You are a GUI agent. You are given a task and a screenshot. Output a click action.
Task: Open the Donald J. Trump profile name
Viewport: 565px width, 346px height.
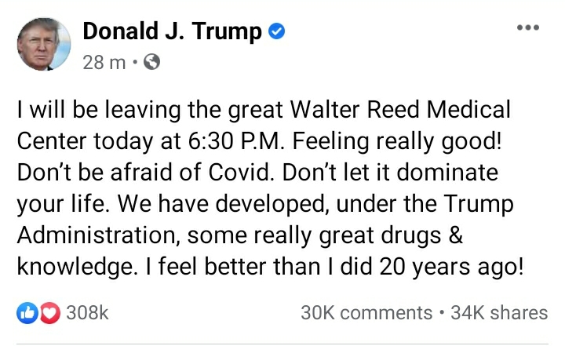pyautogui.click(x=171, y=31)
